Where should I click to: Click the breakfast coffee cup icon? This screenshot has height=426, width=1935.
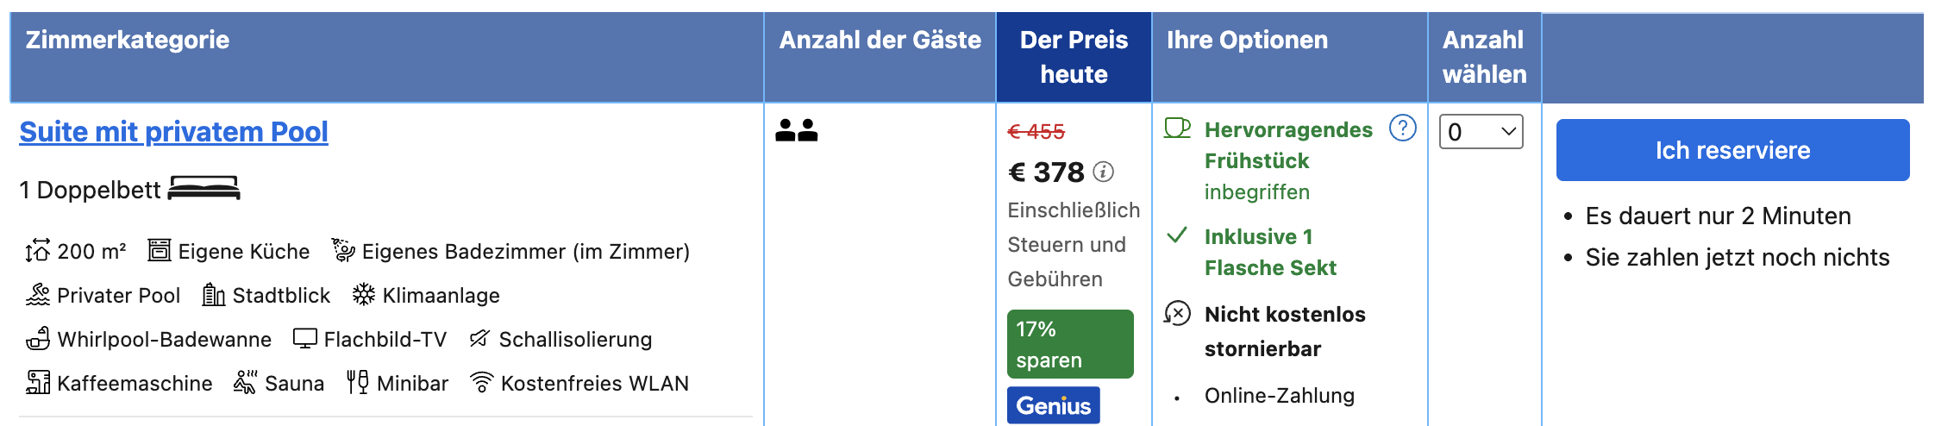(x=1177, y=128)
